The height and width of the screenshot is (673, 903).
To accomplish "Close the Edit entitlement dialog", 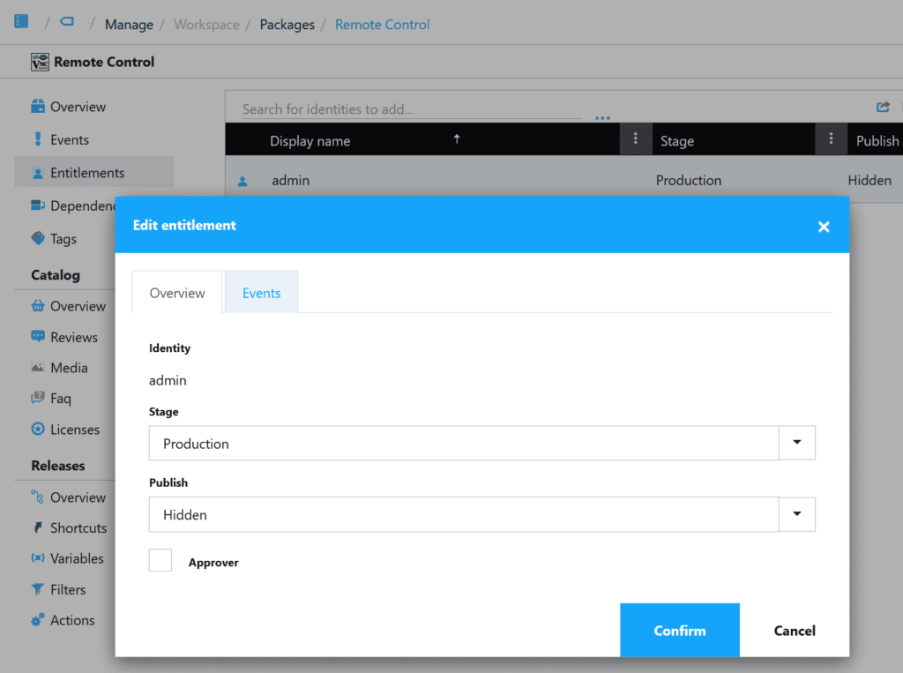I will point(824,227).
